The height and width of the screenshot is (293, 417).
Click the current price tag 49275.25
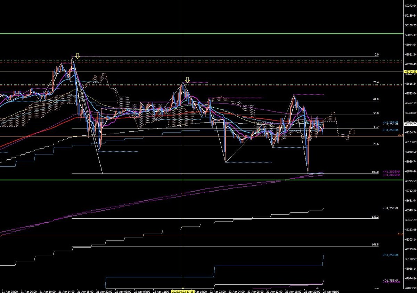410,124
